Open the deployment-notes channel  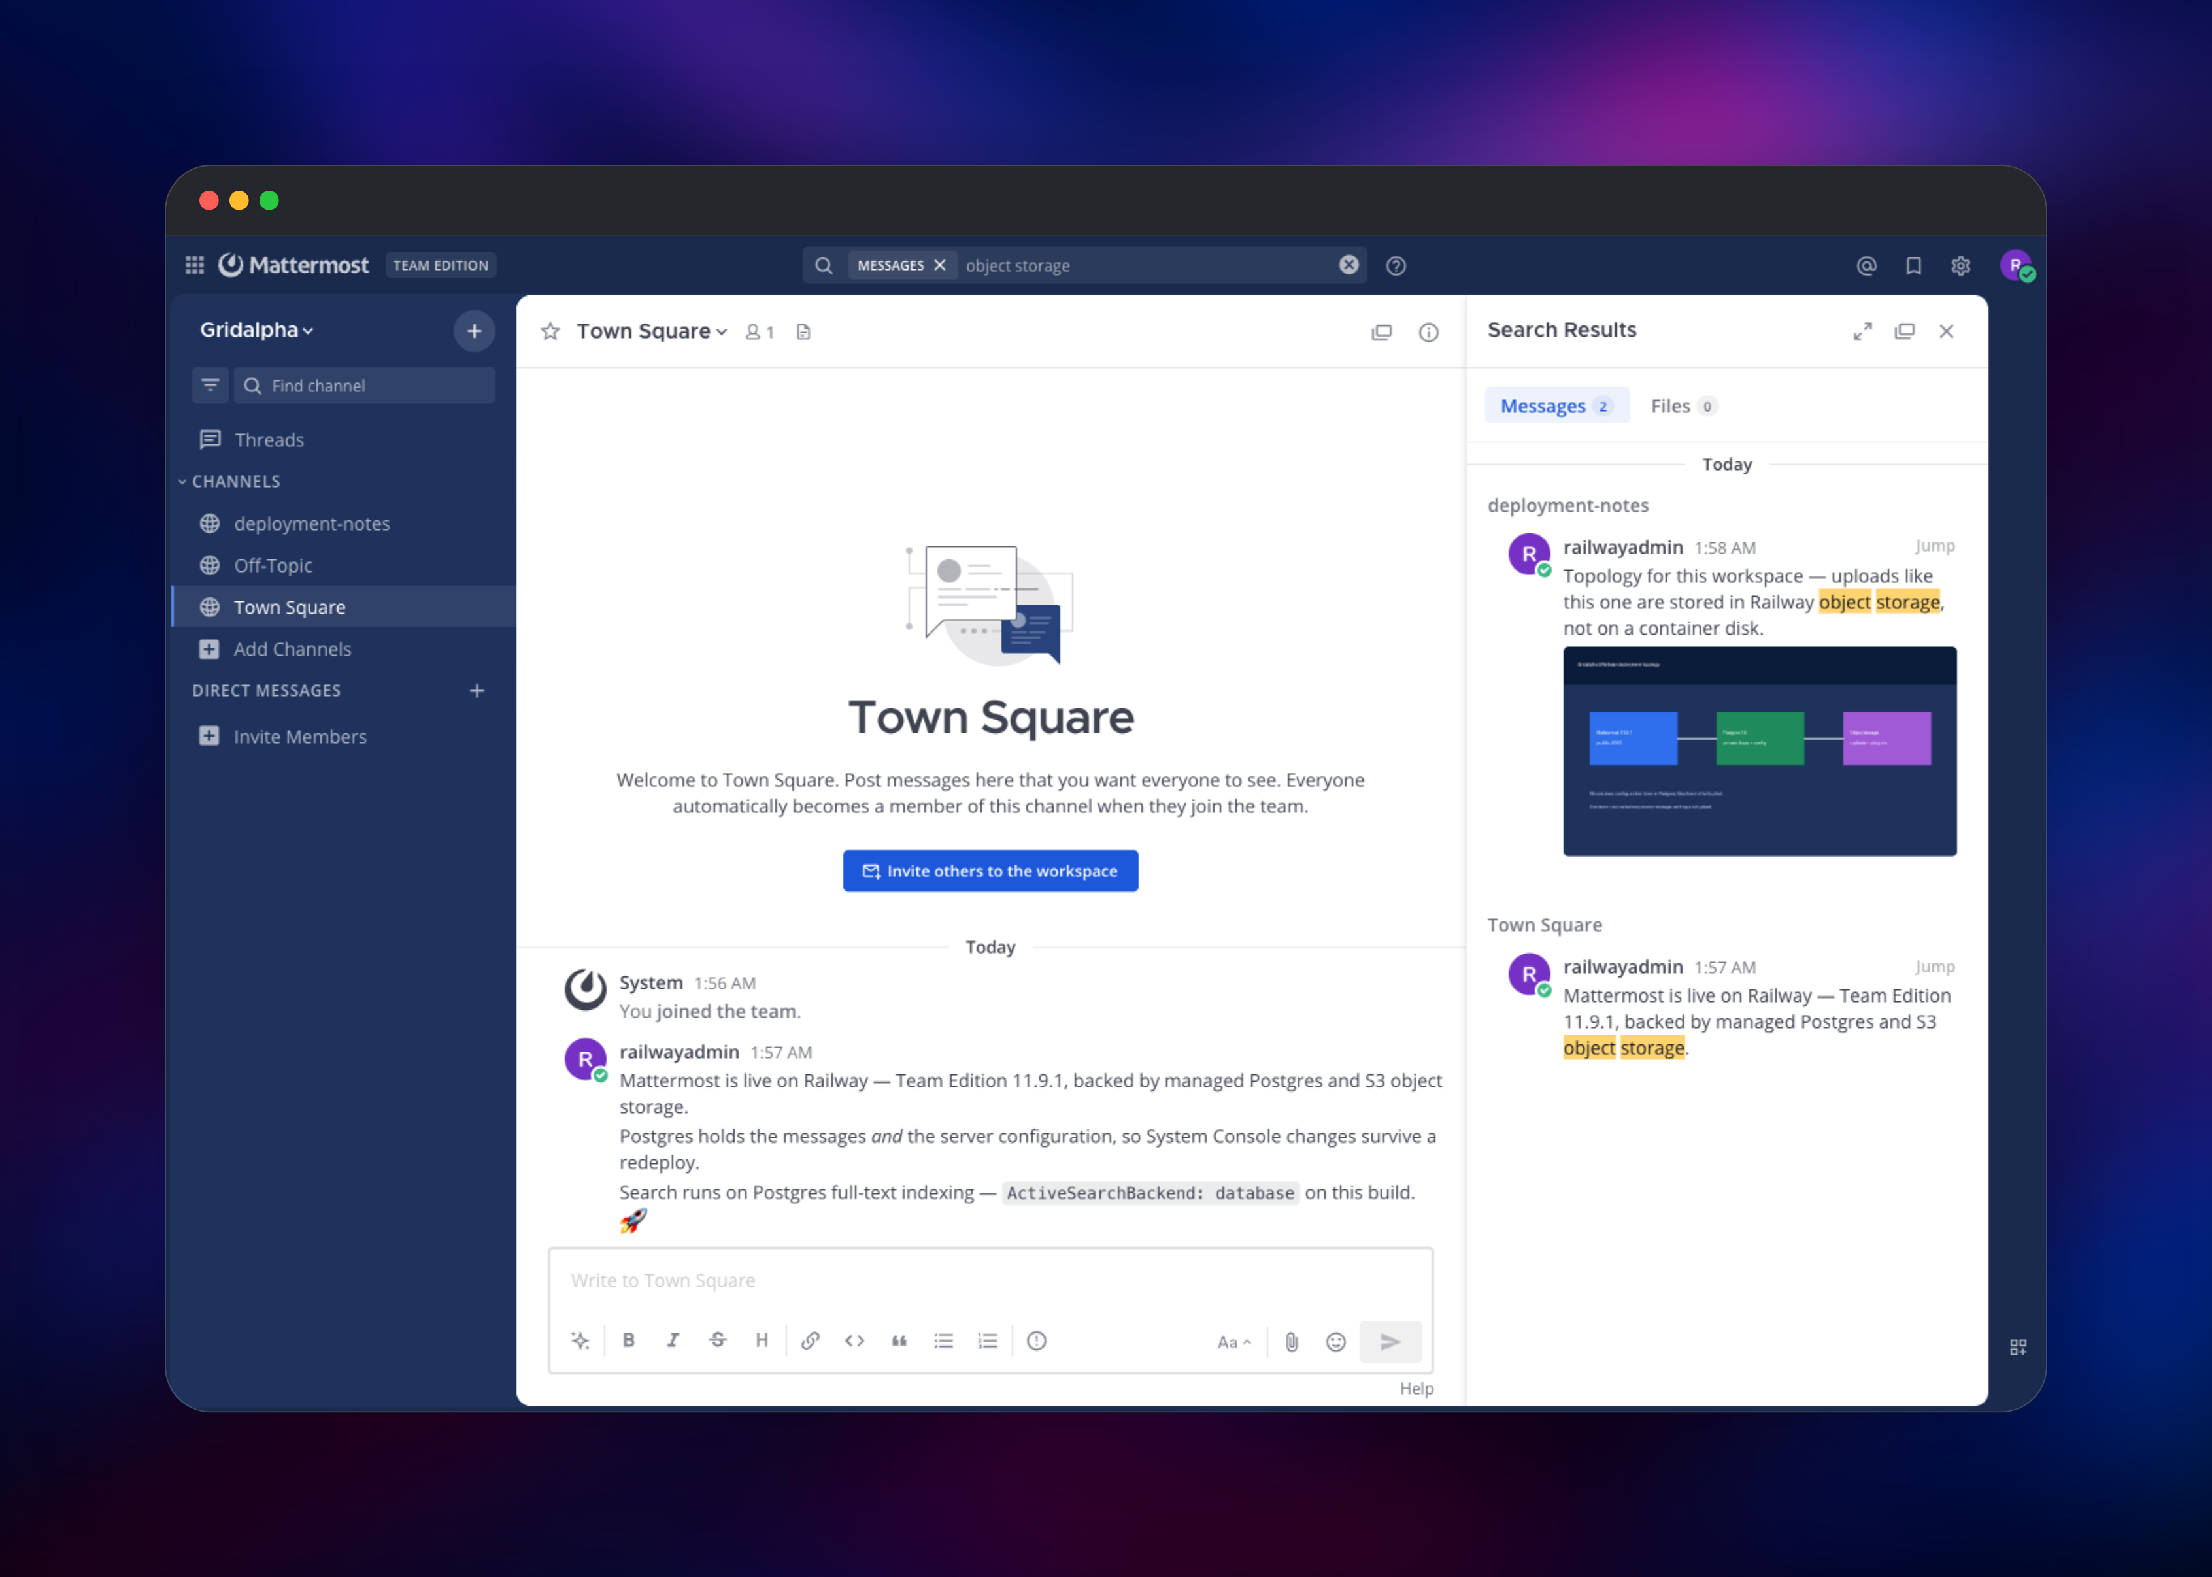pyautogui.click(x=344, y=523)
